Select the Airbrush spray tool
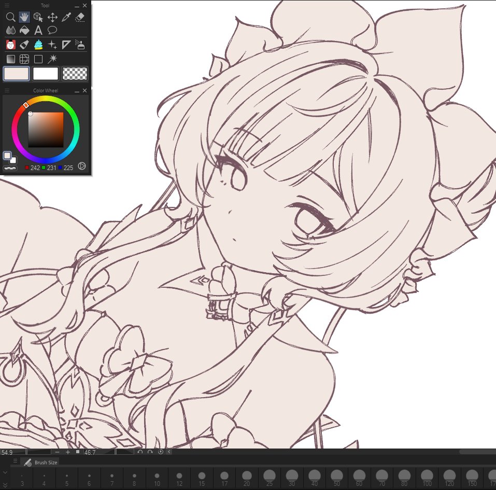 pos(80,45)
